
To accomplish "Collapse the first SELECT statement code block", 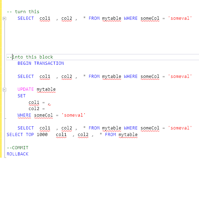I will click(x=5, y=18).
